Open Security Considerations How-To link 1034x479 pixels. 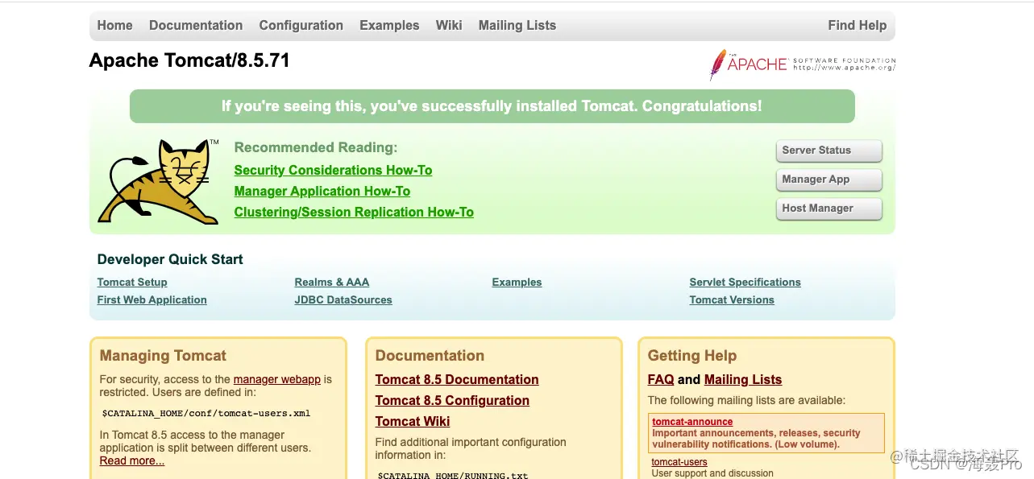333,171
